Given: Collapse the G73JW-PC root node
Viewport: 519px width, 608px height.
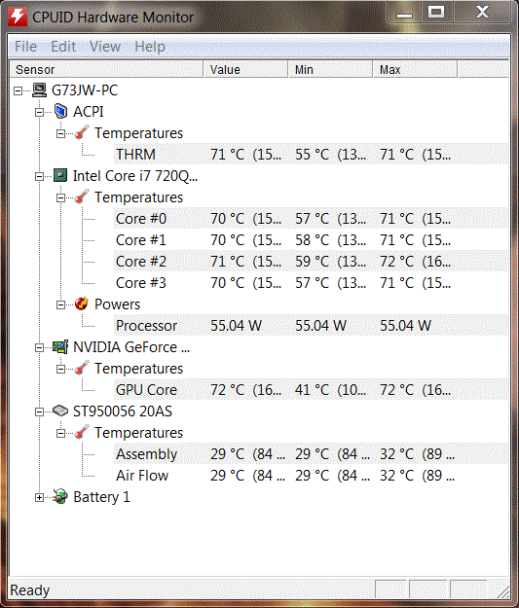Looking at the screenshot, I should coord(18,90).
